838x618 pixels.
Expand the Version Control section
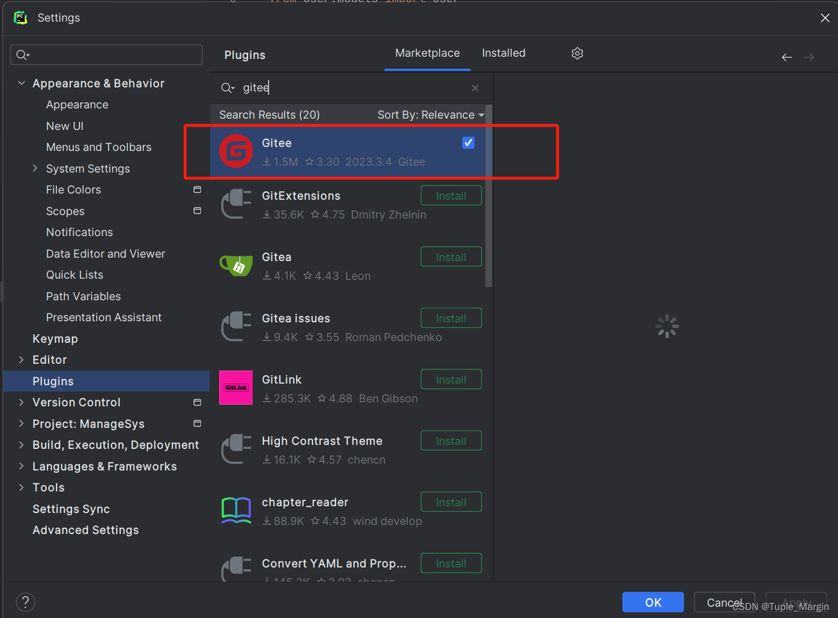22,402
